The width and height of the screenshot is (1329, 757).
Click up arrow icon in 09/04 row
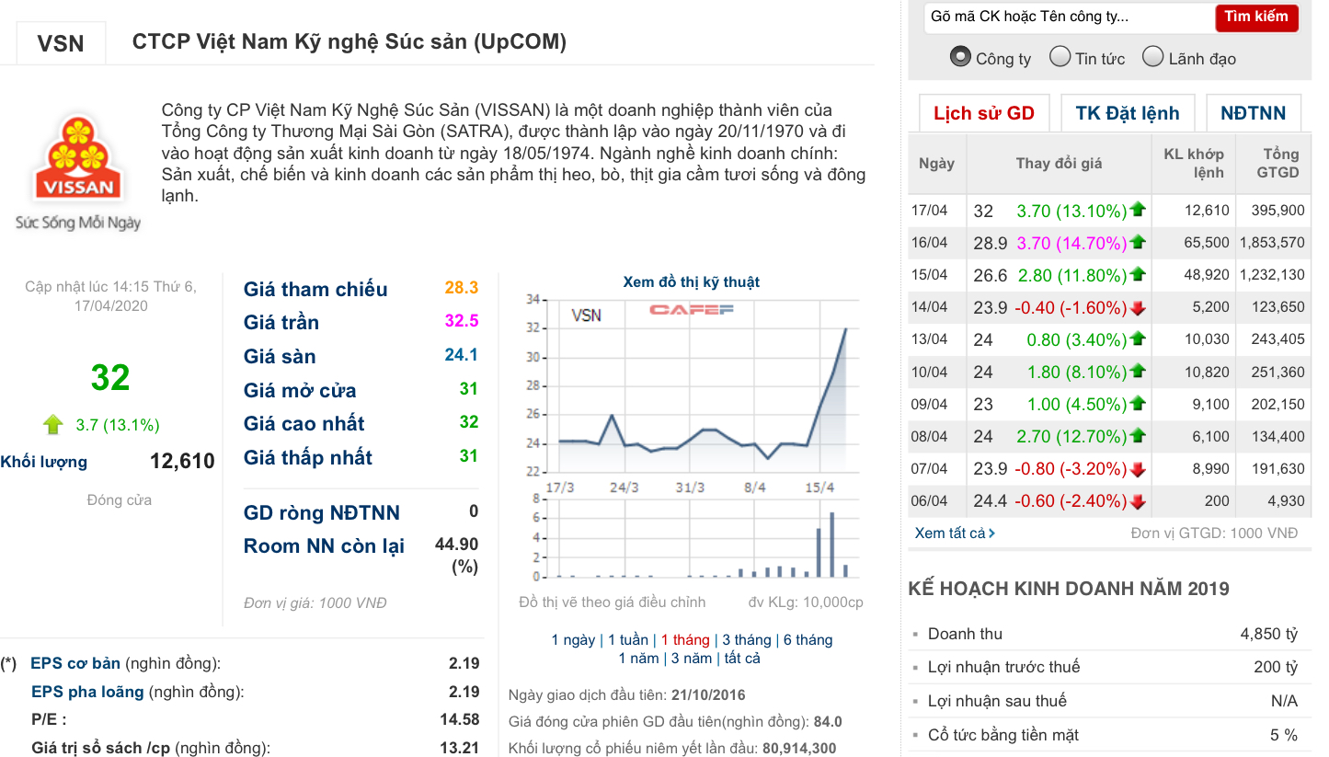click(1138, 404)
